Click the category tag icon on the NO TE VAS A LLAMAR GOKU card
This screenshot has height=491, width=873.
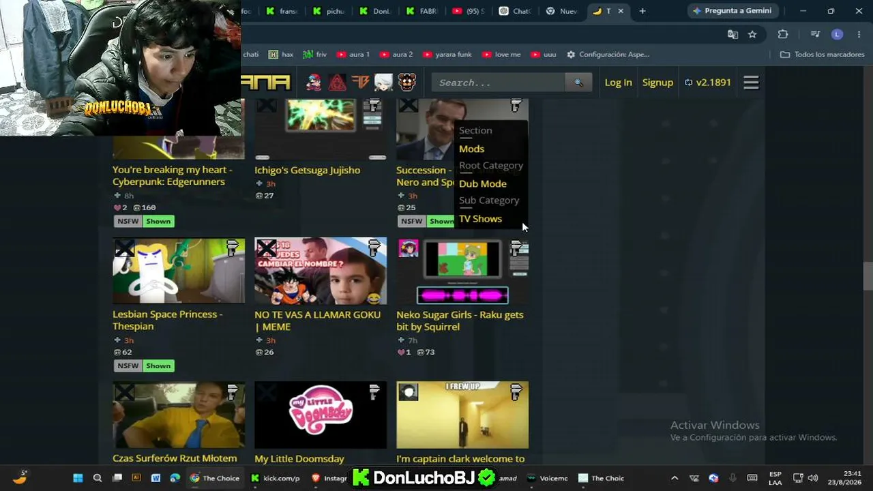tap(374, 248)
